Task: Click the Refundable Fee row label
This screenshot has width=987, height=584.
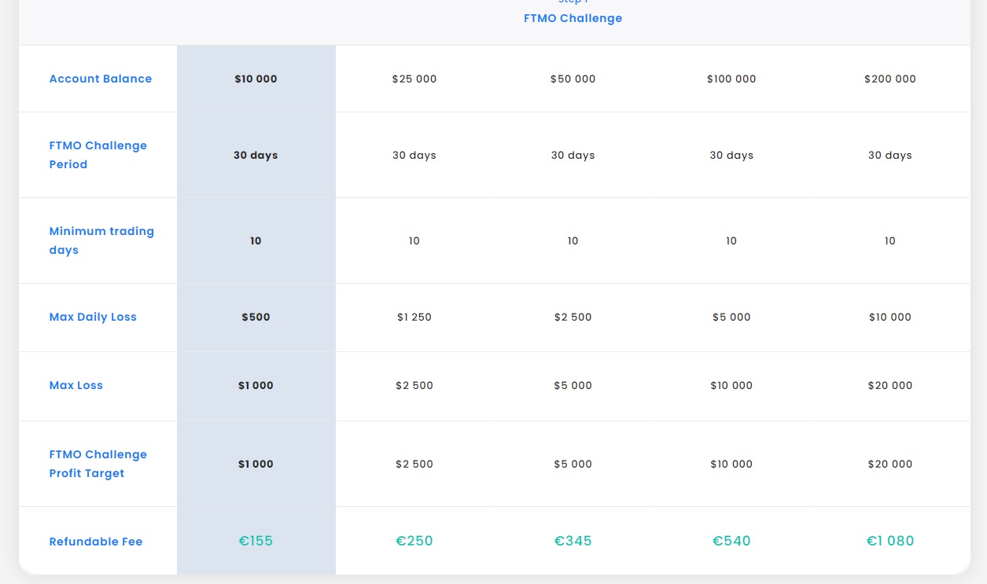Action: point(96,542)
